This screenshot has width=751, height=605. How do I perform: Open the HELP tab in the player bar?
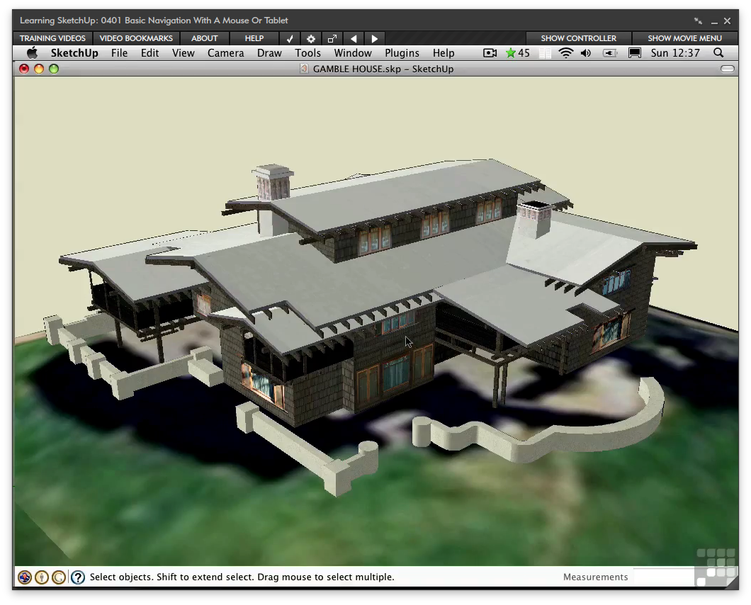click(x=254, y=38)
